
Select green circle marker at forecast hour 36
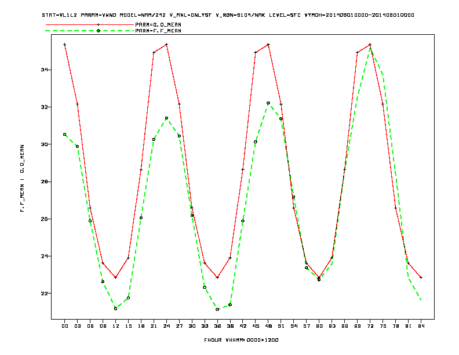pos(217,309)
